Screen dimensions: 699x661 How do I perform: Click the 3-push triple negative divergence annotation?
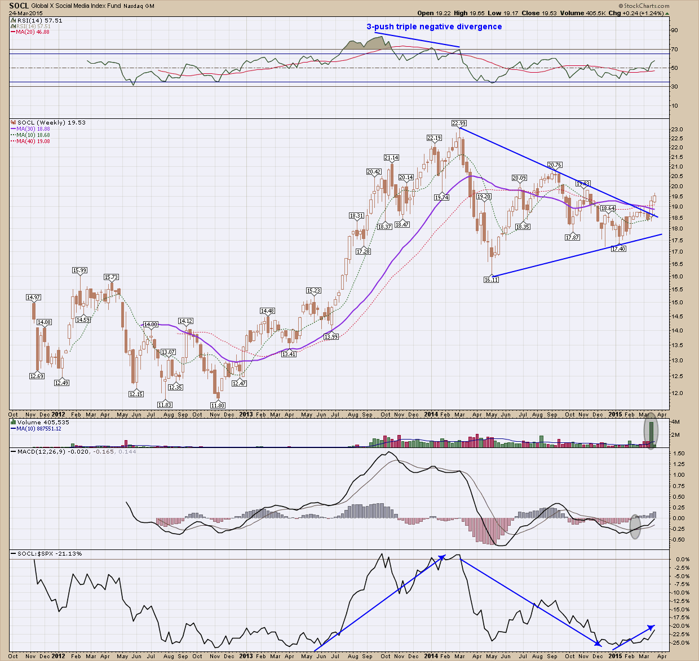(434, 26)
